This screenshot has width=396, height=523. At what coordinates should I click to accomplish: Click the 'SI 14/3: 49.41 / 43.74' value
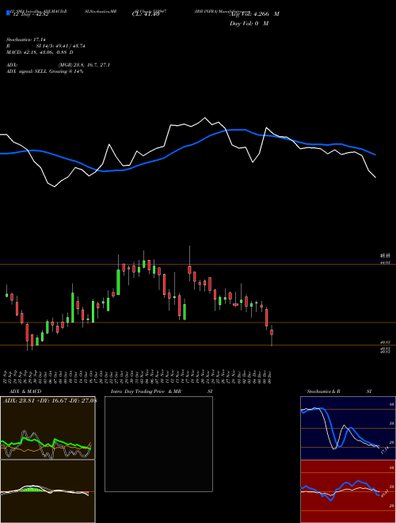click(x=61, y=46)
